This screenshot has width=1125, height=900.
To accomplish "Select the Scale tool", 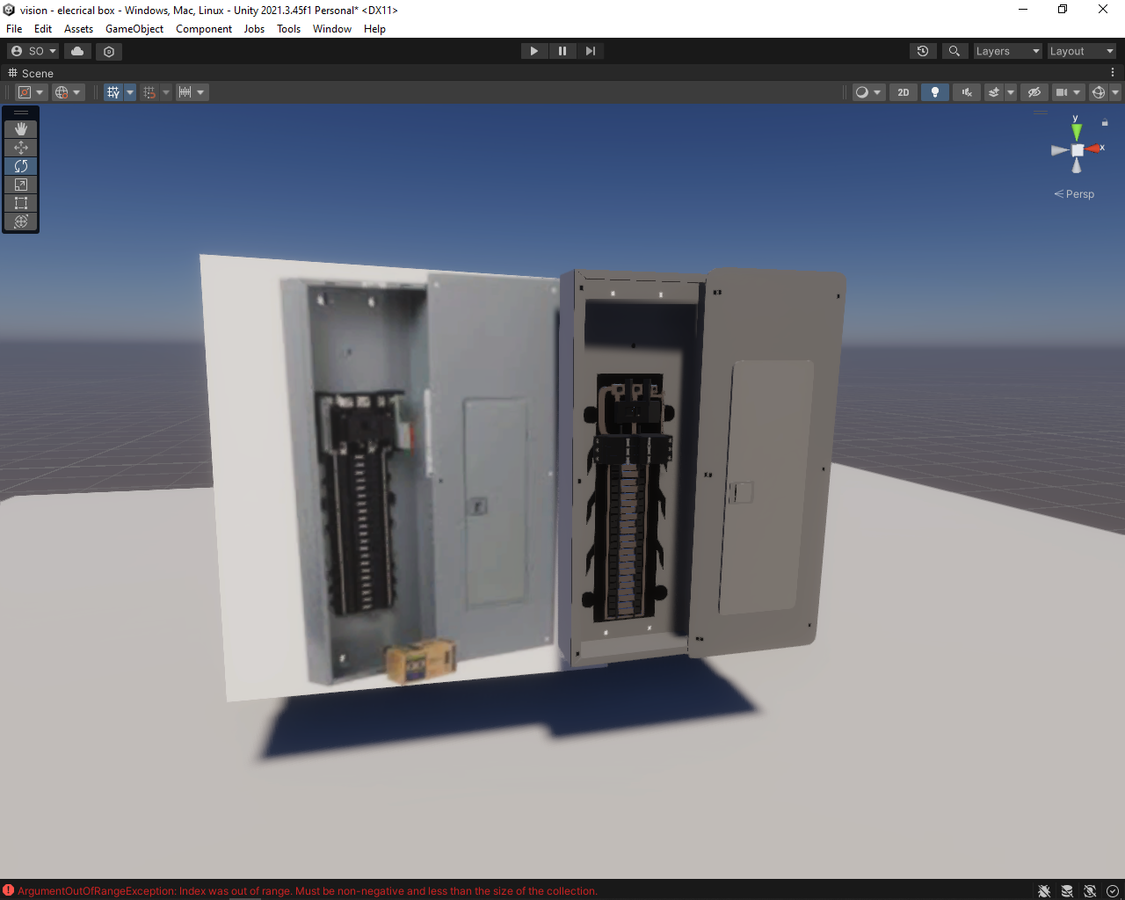I will tap(21, 185).
